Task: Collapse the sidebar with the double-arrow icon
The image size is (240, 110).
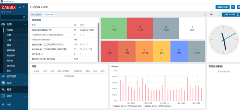Action: [x=20, y=7]
